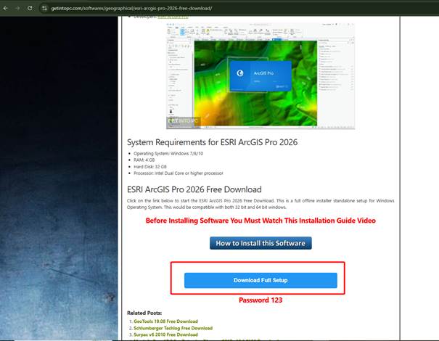Viewport: 439px width, 341px height.
Task: Click the red installation guide video notice
Action: [x=260, y=221]
